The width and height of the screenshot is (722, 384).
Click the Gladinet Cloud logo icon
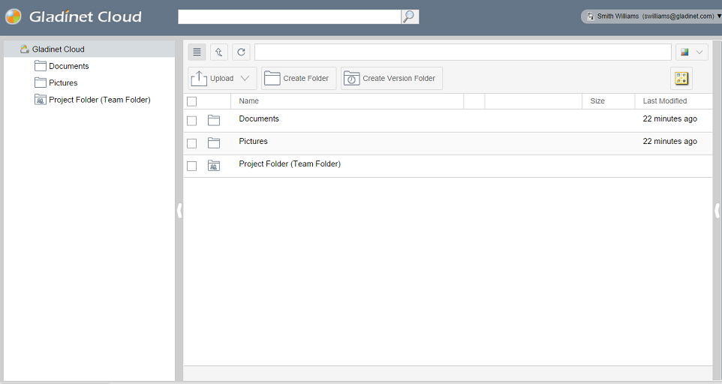[14, 16]
